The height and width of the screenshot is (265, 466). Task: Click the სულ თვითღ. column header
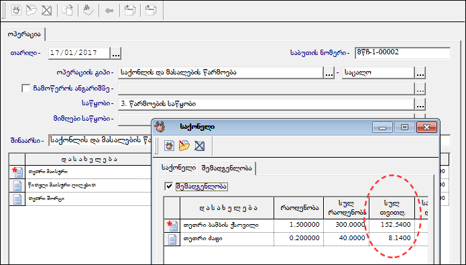pyautogui.click(x=392, y=208)
